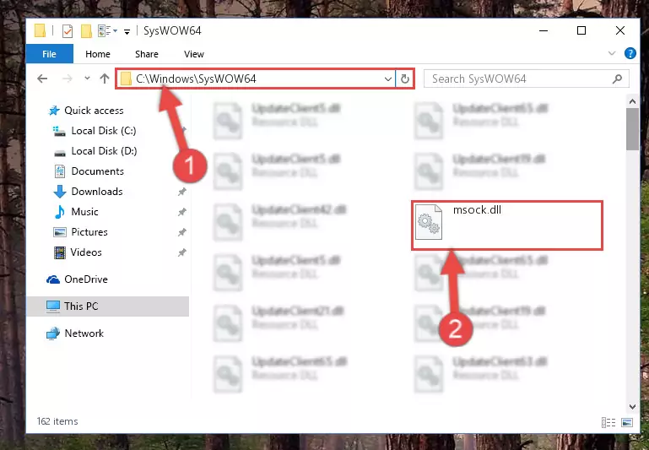Open Videos folder in sidebar
649x450 pixels.
(x=86, y=252)
